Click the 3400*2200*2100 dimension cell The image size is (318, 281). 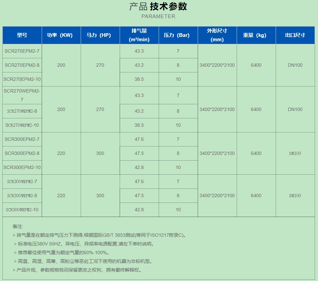pos(217,65)
